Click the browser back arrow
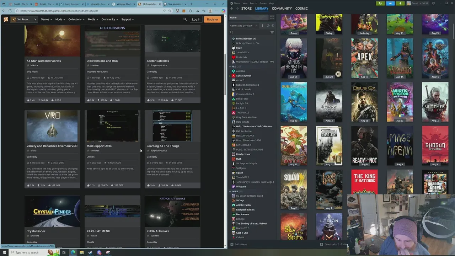Screen dimensions: 455x256 click(x=4, y=11)
